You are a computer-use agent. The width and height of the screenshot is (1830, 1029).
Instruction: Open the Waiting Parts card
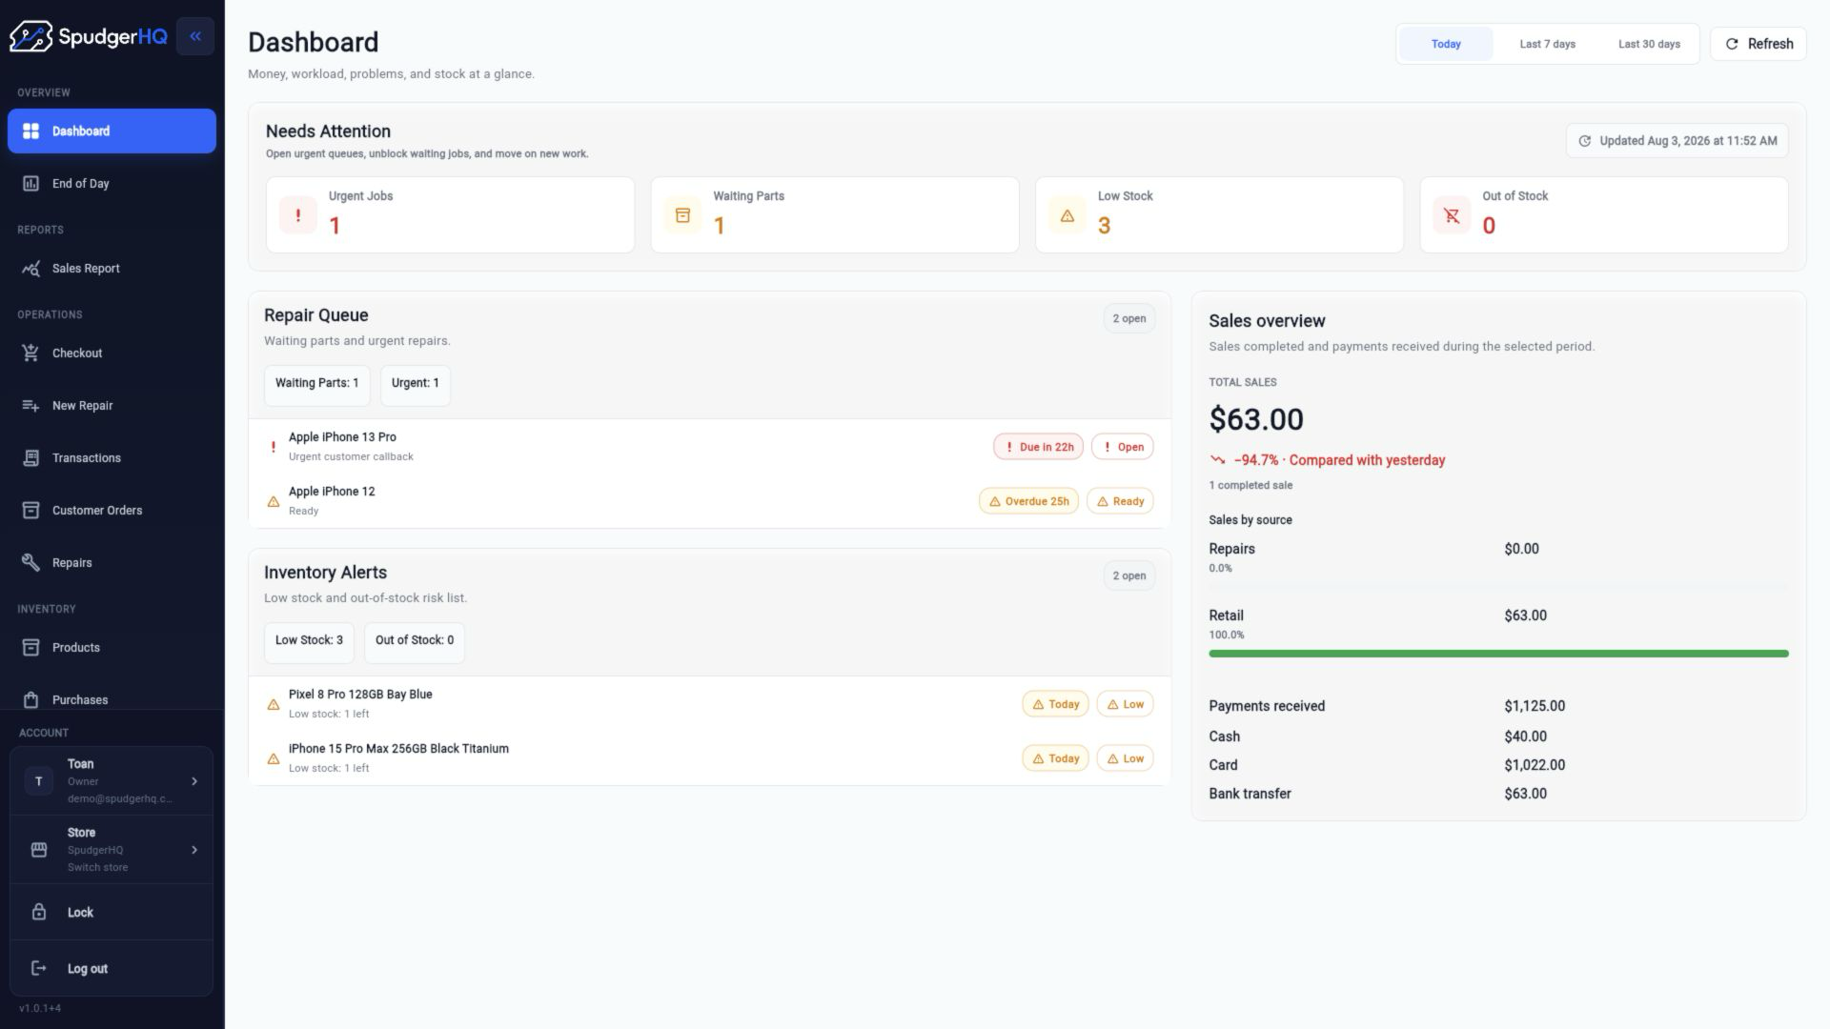click(835, 214)
